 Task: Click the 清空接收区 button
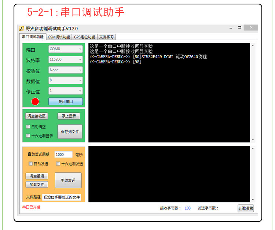[x=36, y=116]
